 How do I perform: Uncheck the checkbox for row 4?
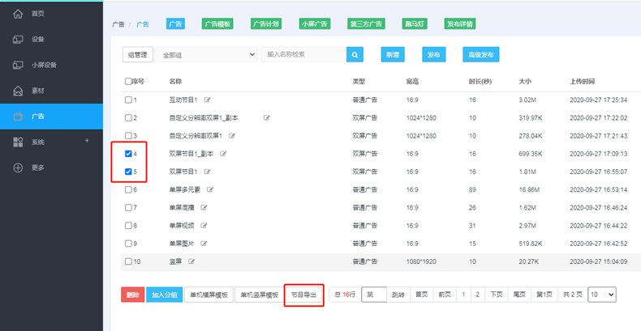tap(128, 153)
